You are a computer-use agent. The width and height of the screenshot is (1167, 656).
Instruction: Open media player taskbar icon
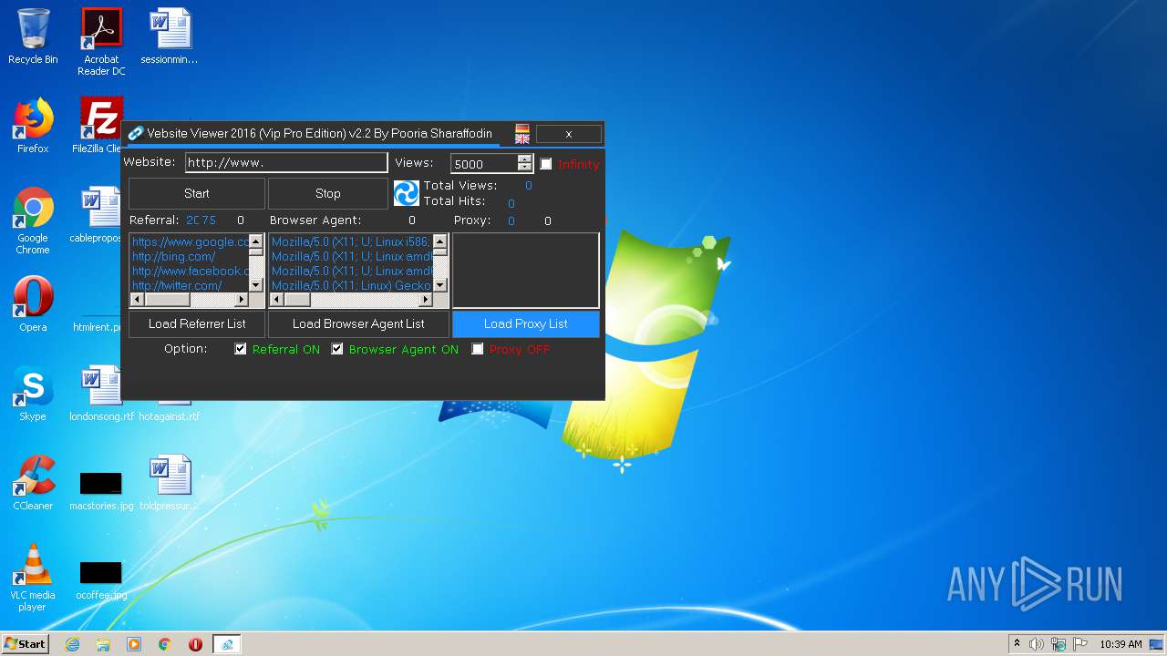(x=134, y=644)
